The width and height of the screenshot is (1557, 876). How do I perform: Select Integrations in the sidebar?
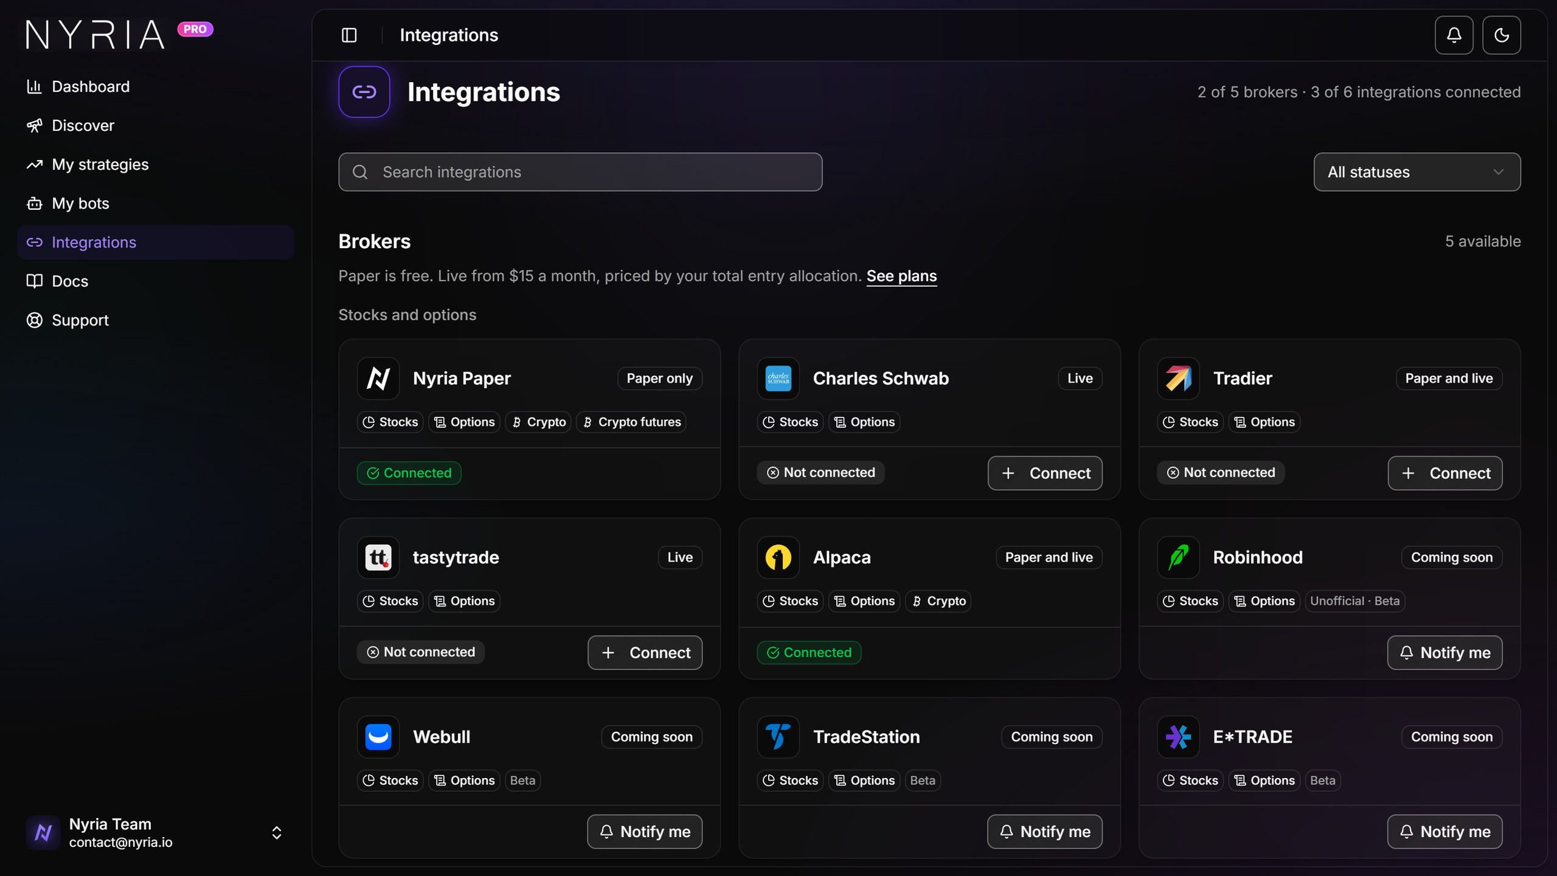[x=156, y=242]
